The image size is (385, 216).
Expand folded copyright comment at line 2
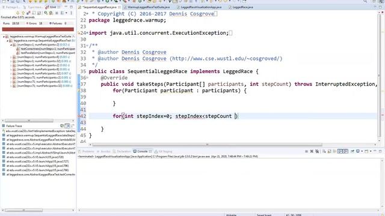coord(87,14)
